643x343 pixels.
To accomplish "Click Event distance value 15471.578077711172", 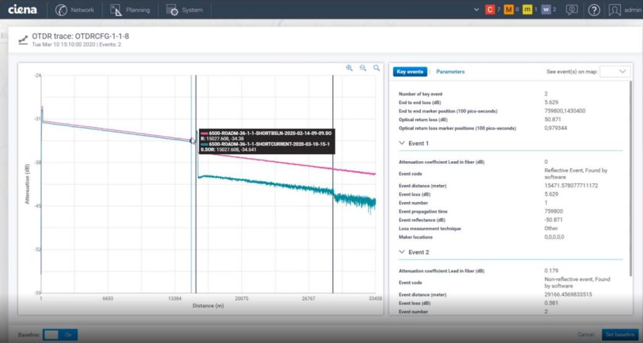I will [571, 186].
